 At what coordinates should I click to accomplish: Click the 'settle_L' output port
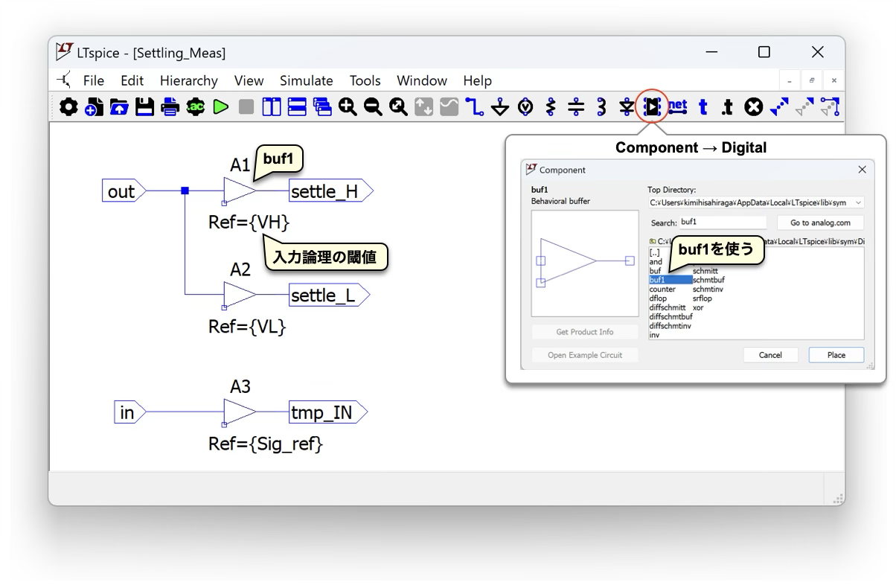click(x=329, y=295)
